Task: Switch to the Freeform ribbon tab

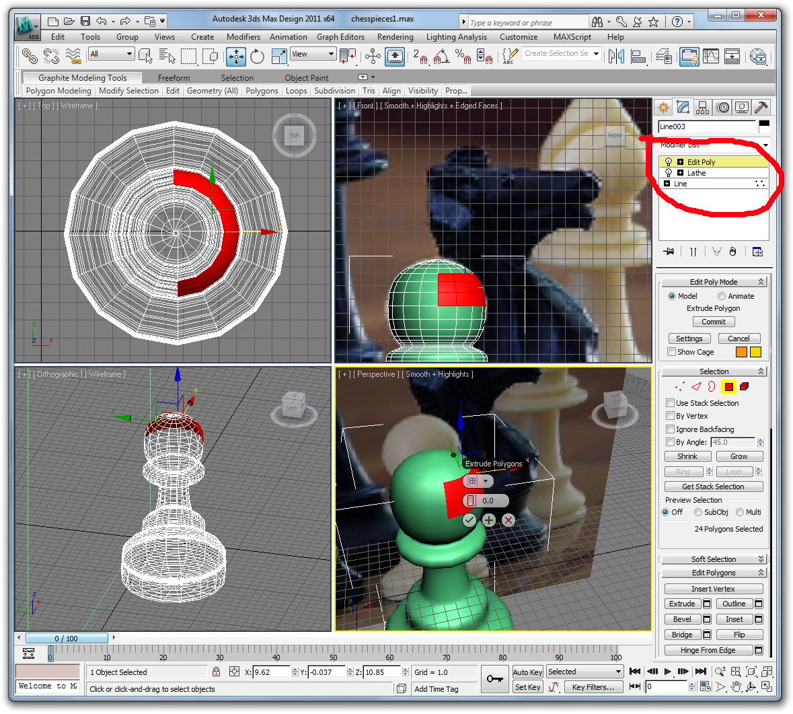Action: [x=174, y=78]
